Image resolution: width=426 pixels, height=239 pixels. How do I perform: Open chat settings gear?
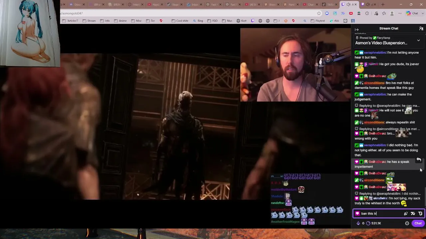tap(407, 223)
